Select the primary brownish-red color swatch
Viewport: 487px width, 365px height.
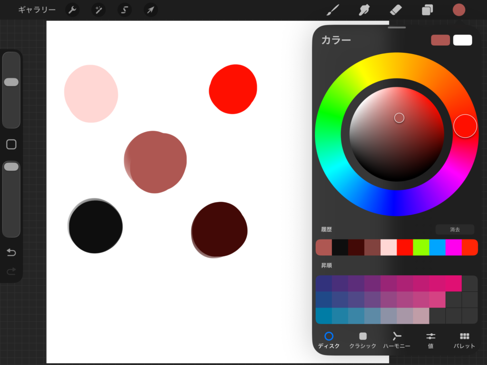coord(440,40)
